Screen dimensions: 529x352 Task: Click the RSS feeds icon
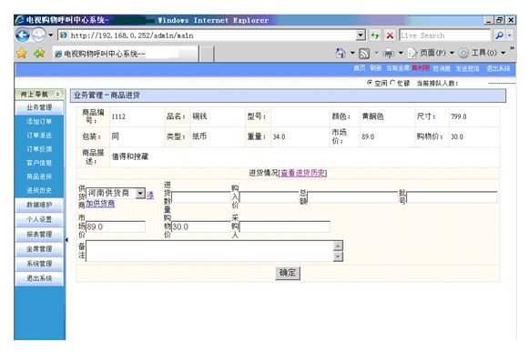tap(364, 54)
